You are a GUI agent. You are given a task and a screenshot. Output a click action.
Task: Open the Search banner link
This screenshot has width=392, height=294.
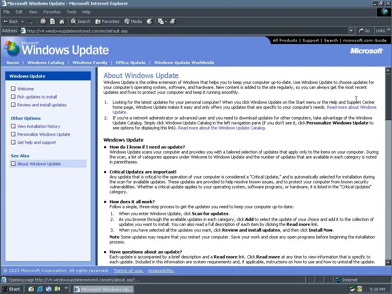pyautogui.click(x=331, y=40)
